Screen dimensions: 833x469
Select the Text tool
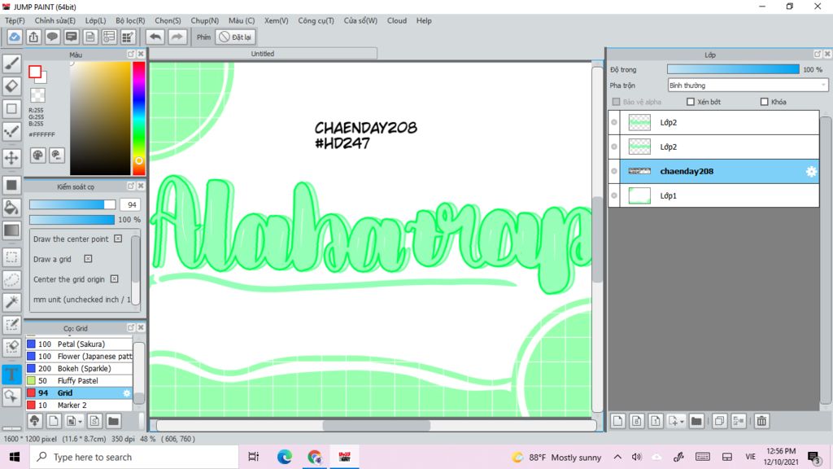[x=12, y=375]
